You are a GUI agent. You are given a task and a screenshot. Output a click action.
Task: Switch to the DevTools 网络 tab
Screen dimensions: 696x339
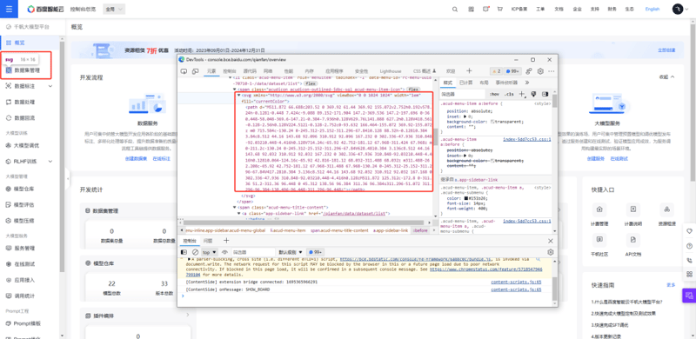(x=268, y=71)
